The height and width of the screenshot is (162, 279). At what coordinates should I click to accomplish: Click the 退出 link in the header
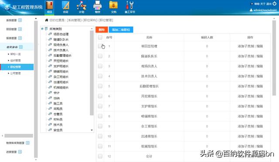269,4
